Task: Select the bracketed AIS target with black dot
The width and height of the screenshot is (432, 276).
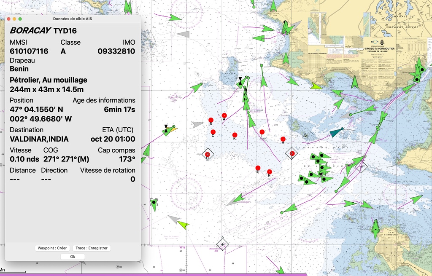Action: click(154, 203)
